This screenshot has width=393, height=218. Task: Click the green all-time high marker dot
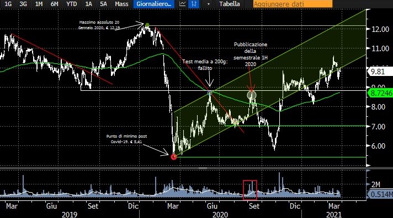[x=147, y=25]
